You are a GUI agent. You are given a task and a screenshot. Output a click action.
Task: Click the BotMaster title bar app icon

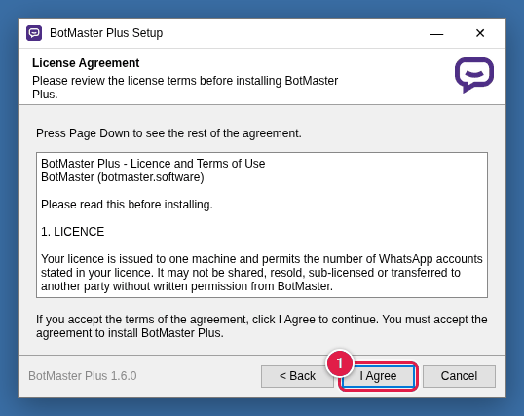(34, 33)
